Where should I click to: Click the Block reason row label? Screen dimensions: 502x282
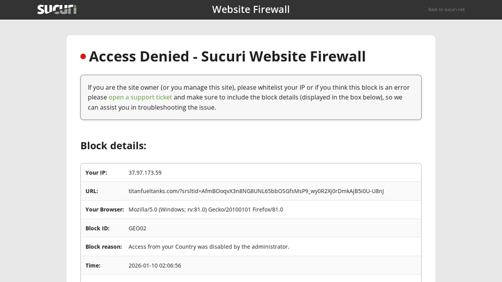[x=104, y=246]
